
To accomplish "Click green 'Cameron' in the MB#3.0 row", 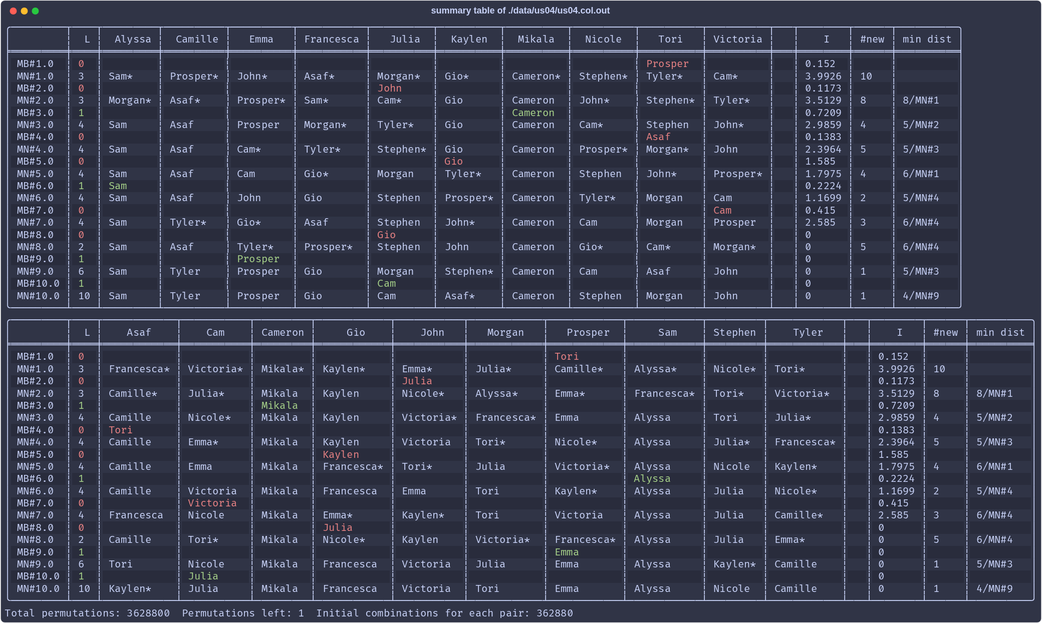I will (533, 113).
